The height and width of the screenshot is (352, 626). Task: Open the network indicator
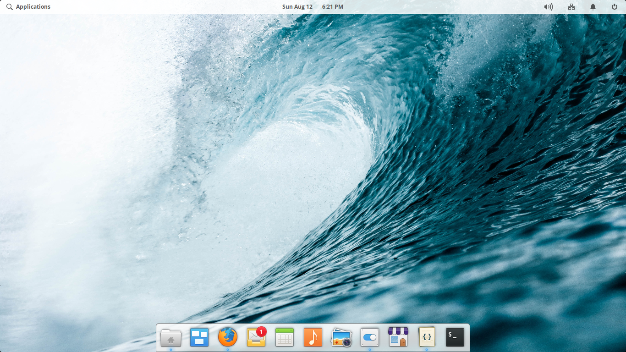pyautogui.click(x=571, y=7)
